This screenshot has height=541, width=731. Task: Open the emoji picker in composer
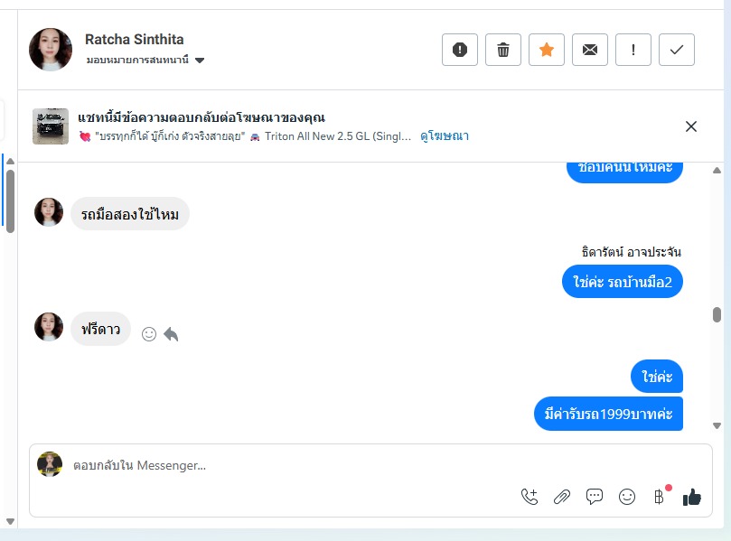627,496
